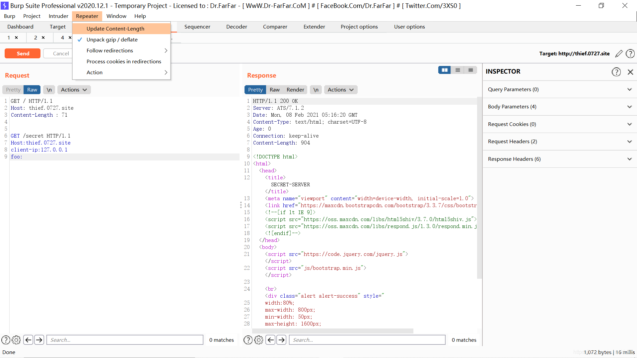The width and height of the screenshot is (637, 358).
Task: Select the Repeater menu item
Action: 87,16
